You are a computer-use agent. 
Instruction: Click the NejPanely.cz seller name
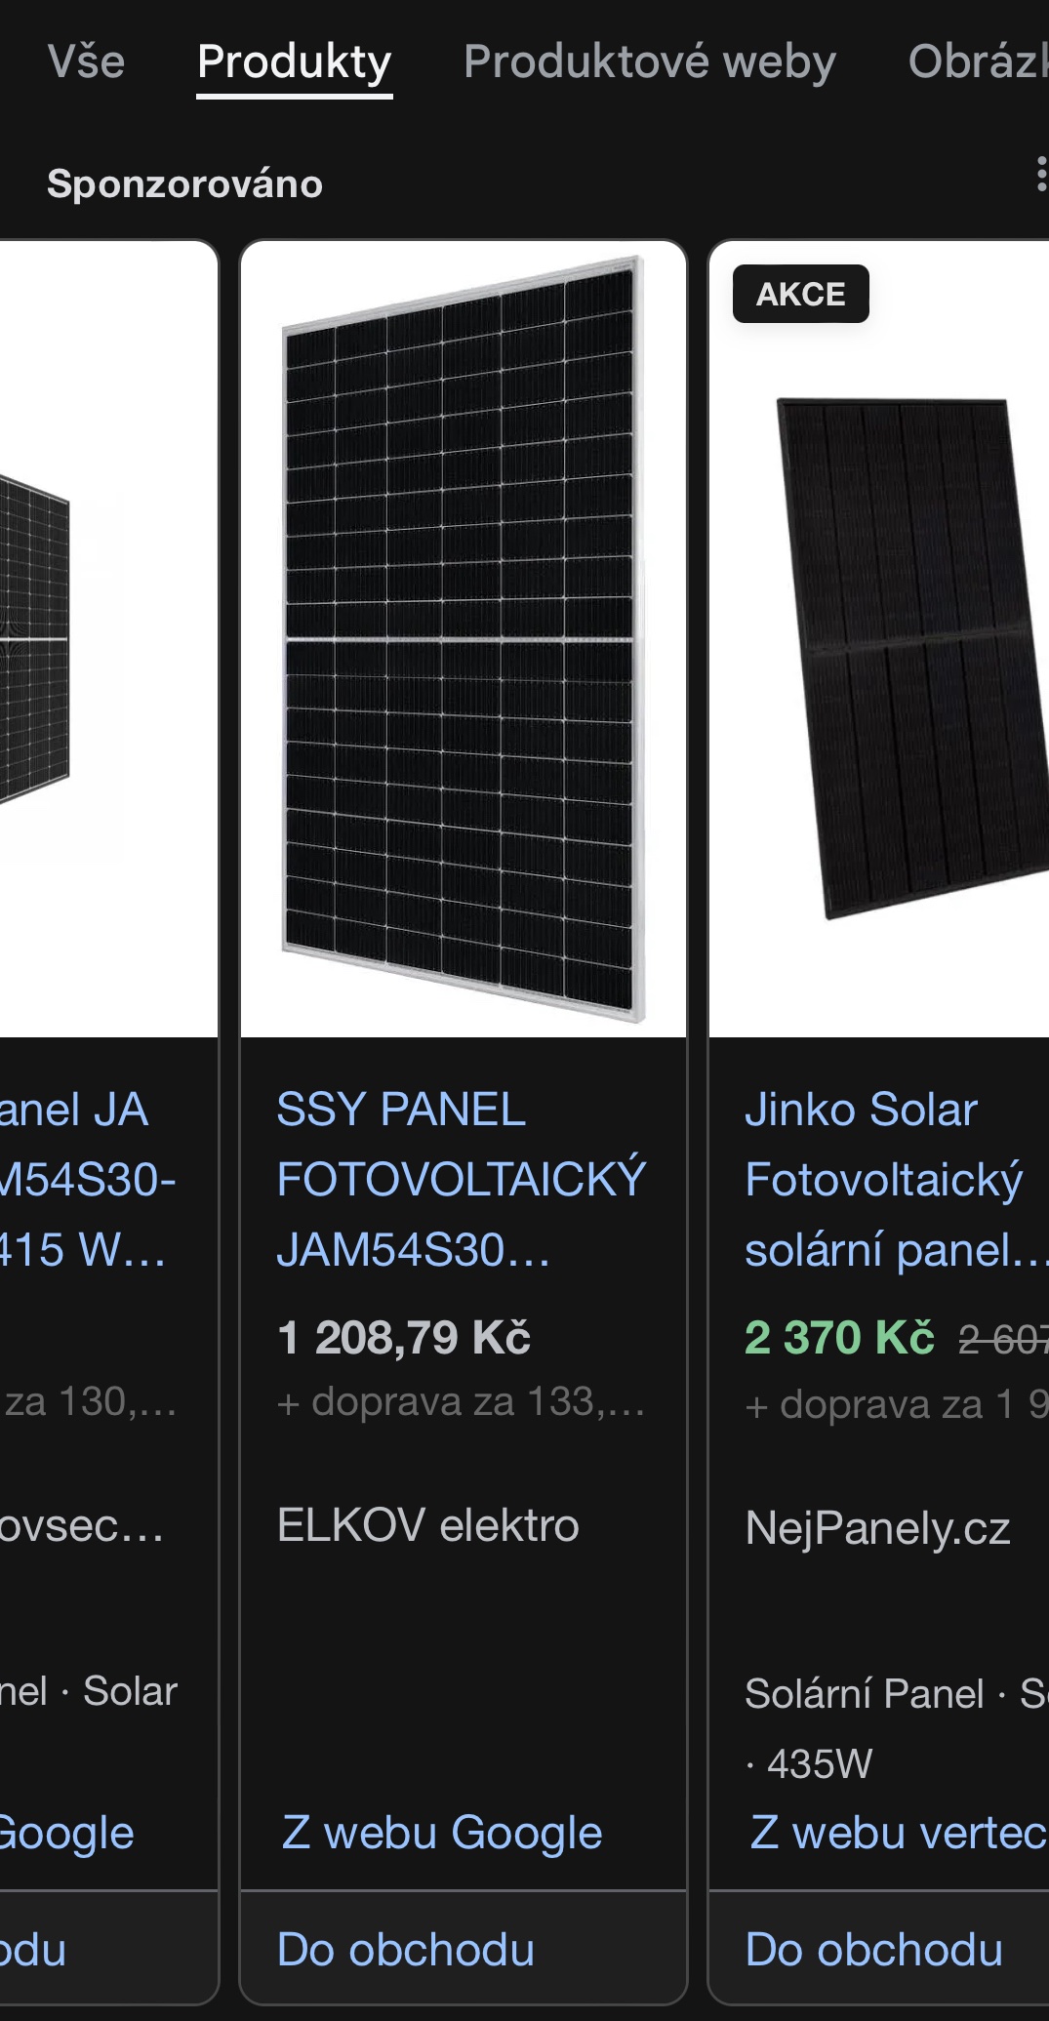[x=876, y=1528]
